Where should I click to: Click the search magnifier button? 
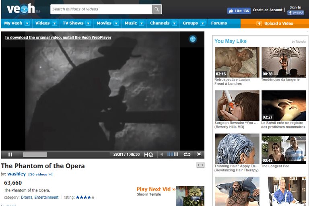pos(157,9)
